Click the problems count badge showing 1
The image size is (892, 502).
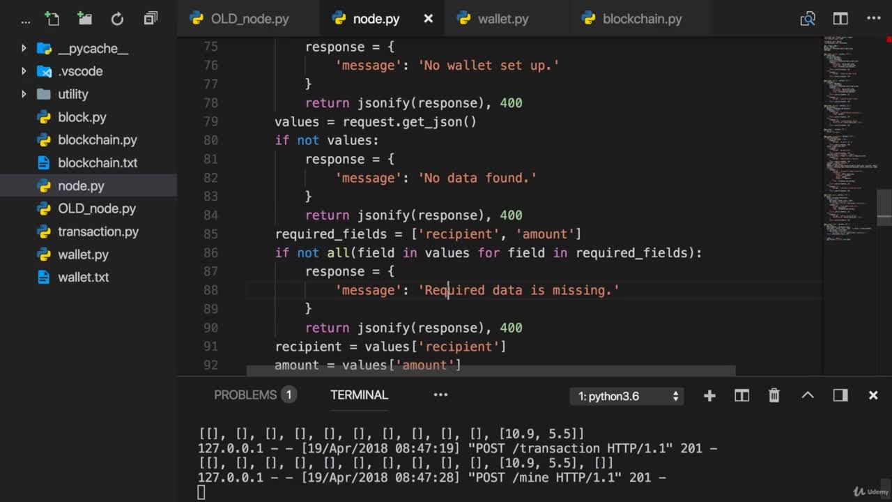click(x=289, y=395)
